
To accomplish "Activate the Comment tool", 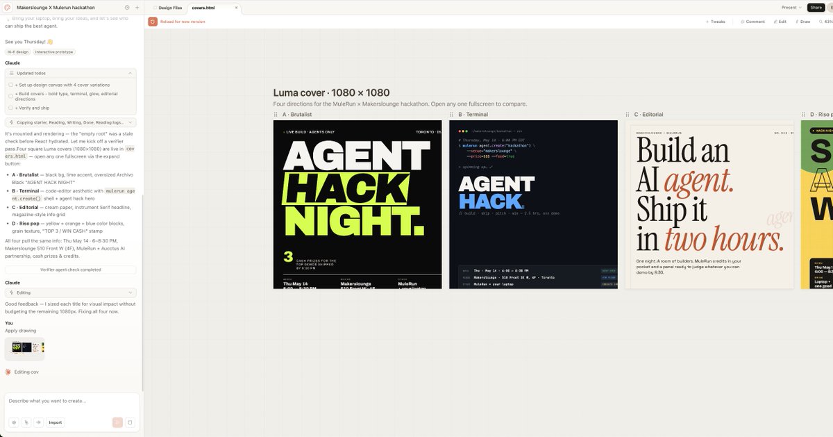I will click(x=752, y=22).
